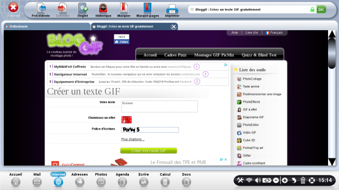Screen dimensions: 339x190
Task: Bookmark this page with Marquer
Action: click(x=124, y=10)
